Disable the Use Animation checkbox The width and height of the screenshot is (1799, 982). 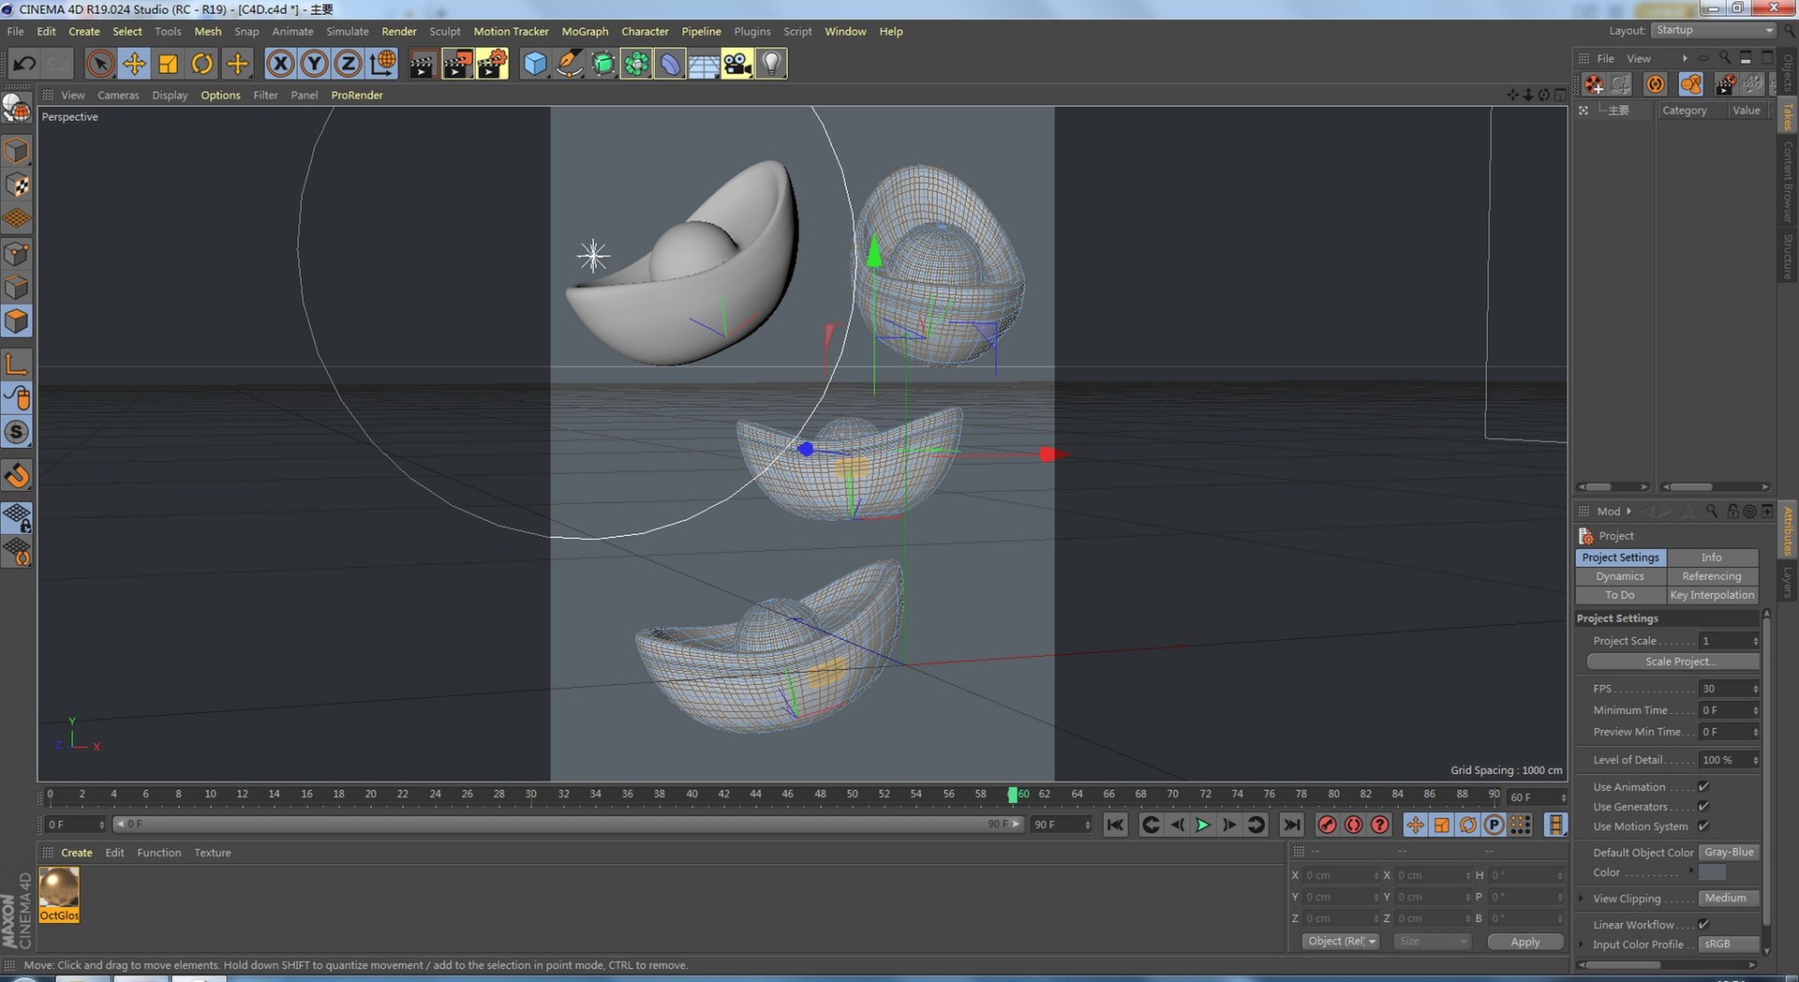pos(1703,787)
